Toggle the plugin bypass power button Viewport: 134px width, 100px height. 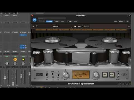(35, 20)
